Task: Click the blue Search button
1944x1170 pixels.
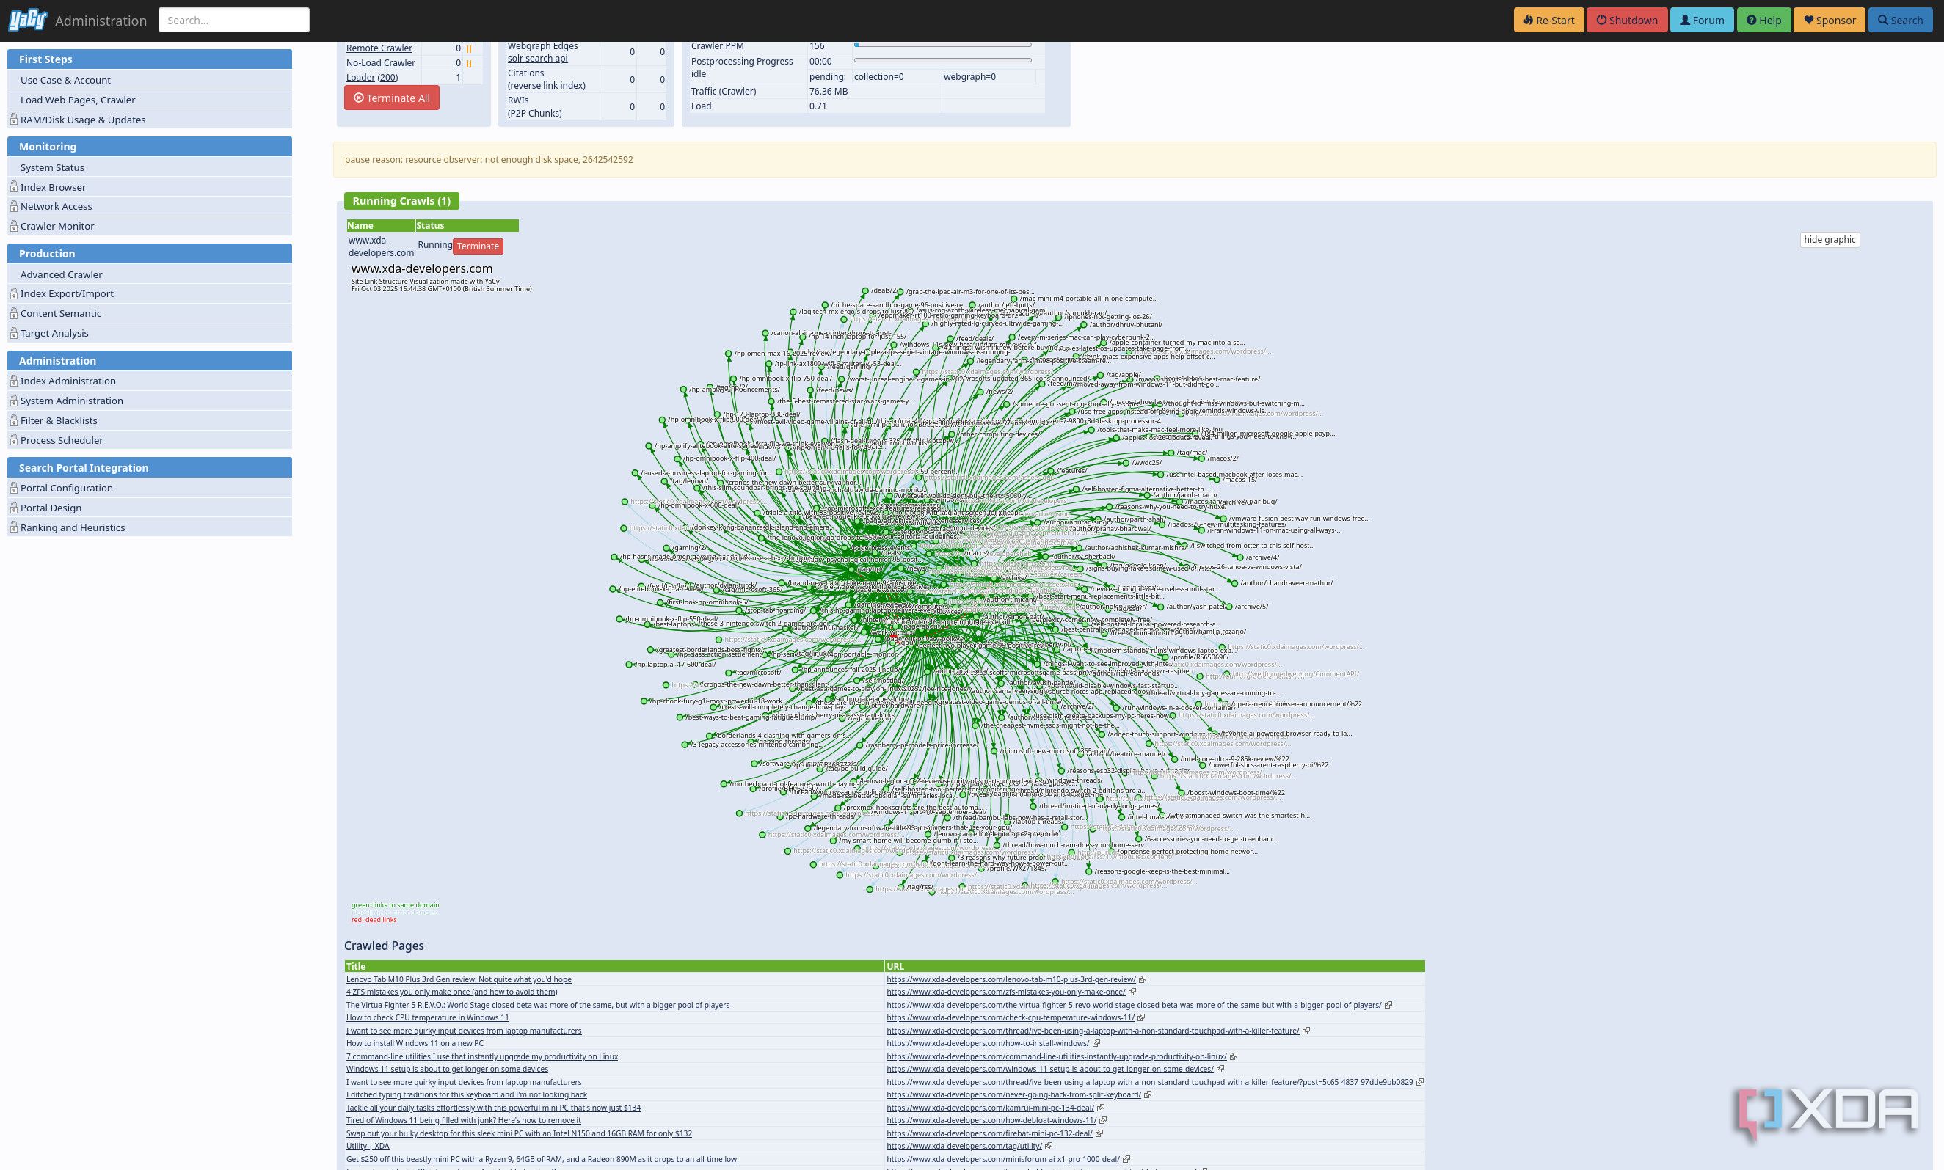Action: pos(1900,21)
